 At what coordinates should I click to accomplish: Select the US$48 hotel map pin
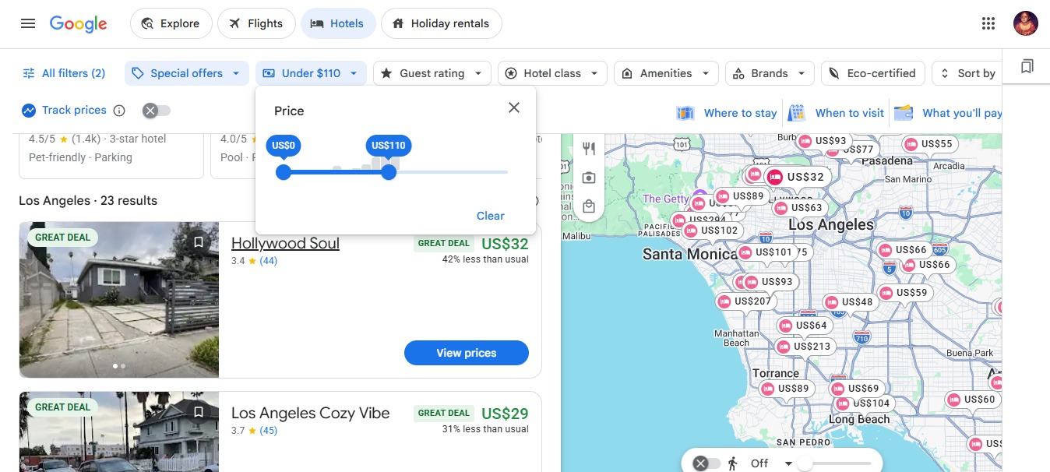pyautogui.click(x=849, y=301)
